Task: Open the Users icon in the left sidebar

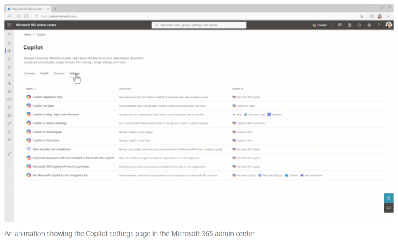Action: pyautogui.click(x=9, y=59)
